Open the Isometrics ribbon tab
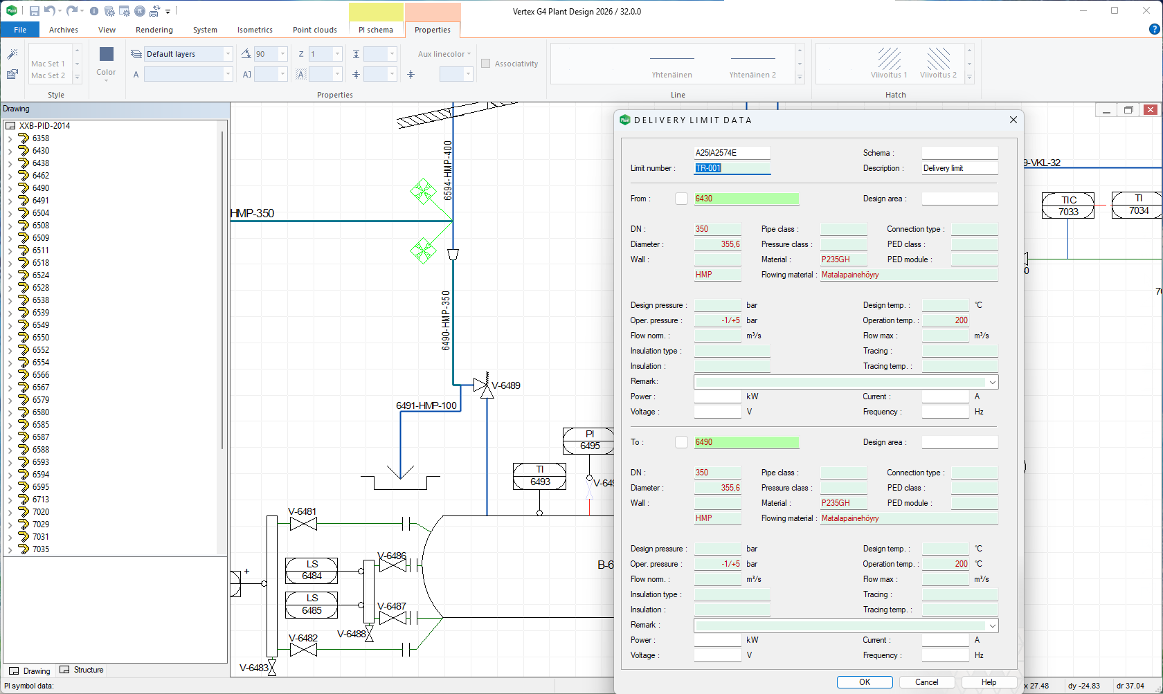 255,30
